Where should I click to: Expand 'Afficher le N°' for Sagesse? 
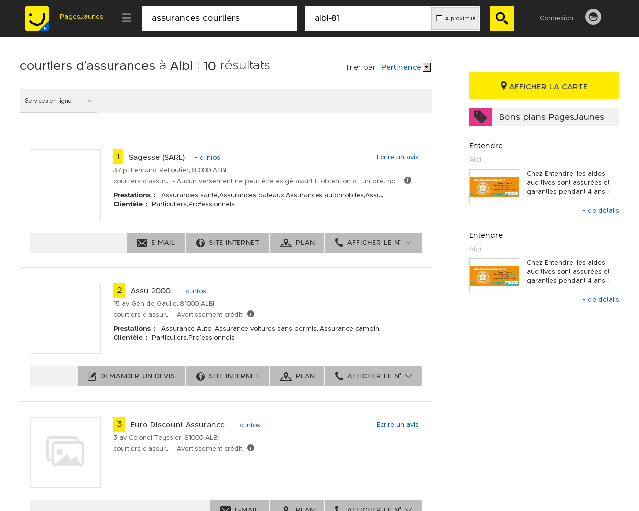(x=373, y=243)
